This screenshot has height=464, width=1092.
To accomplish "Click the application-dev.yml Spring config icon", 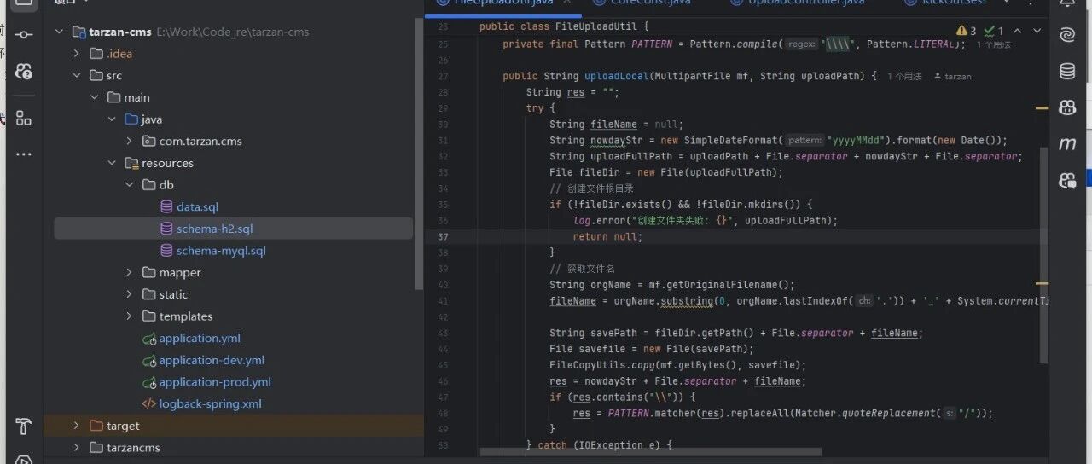I will pyautogui.click(x=149, y=361).
